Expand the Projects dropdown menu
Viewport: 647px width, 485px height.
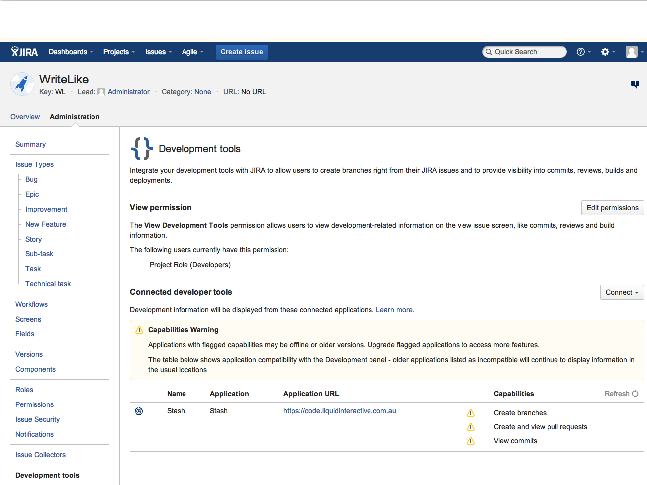[x=119, y=52]
